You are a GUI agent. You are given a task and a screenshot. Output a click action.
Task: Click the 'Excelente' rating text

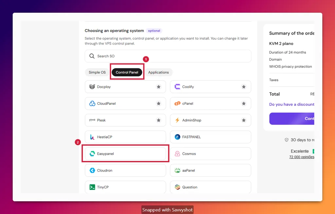pos(300,151)
